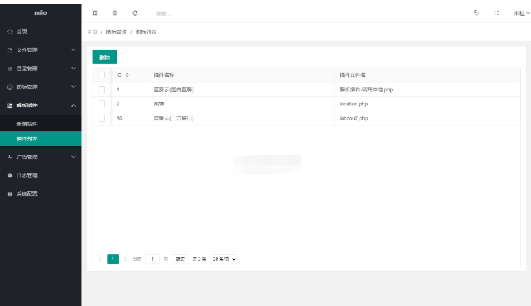This screenshot has height=306, width=531.
Task: Toggle fullscreen icon in header
Action: [497, 13]
